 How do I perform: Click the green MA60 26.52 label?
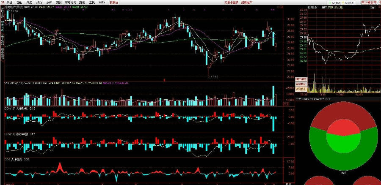(79, 7)
